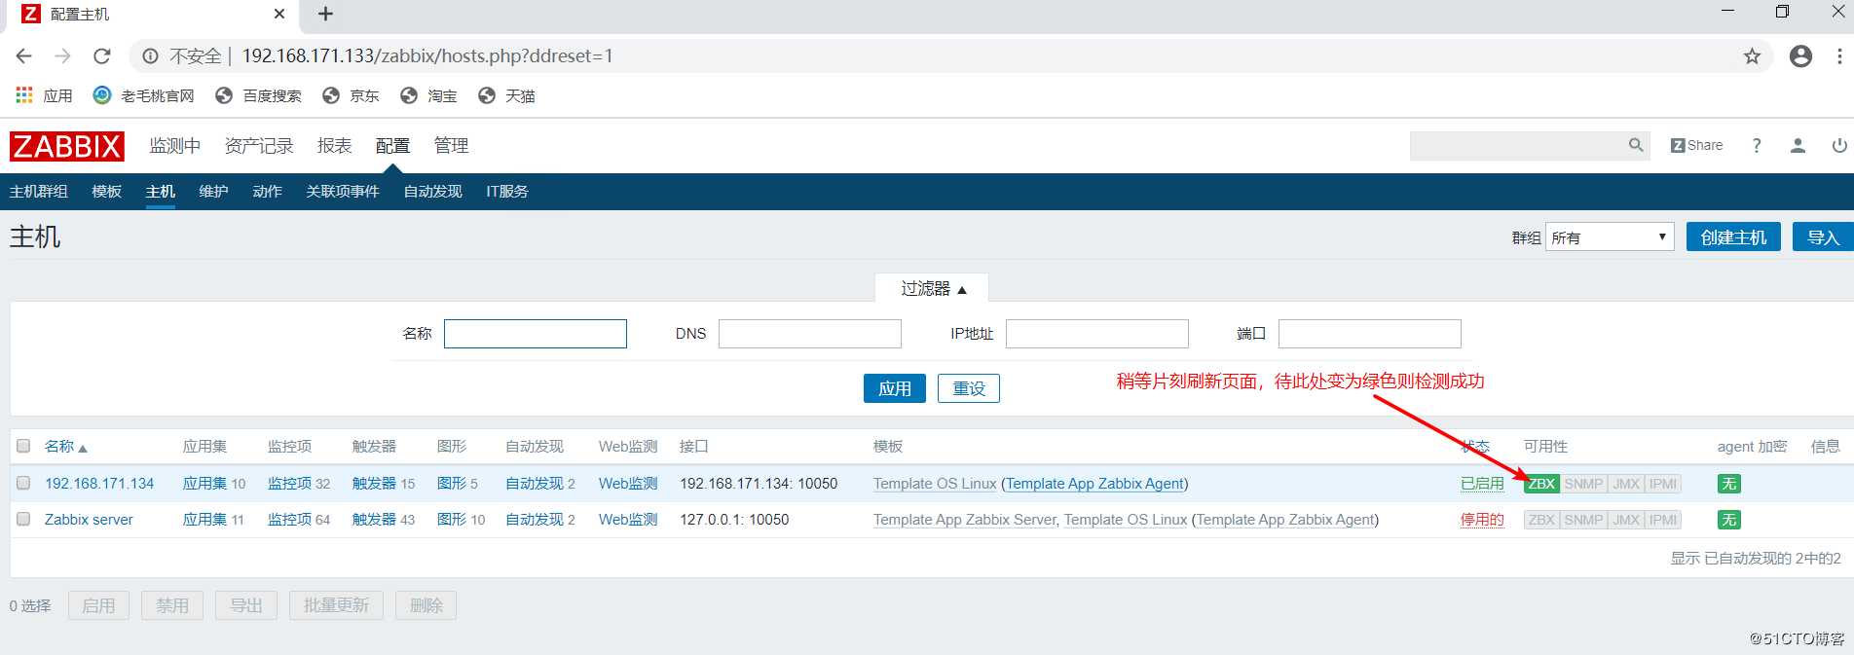Screen dimensions: 1854x655
Task: Check the 192.168.171.134 host checkbox
Action: pyautogui.click(x=23, y=483)
